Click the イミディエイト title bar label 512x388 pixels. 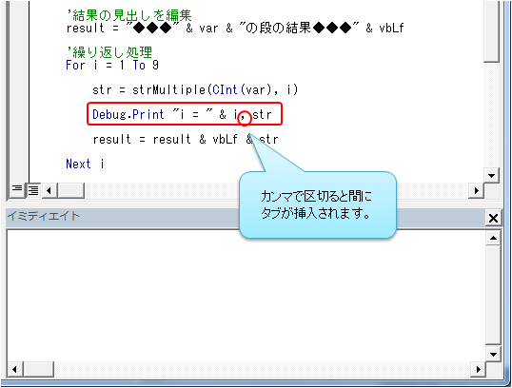(x=43, y=216)
